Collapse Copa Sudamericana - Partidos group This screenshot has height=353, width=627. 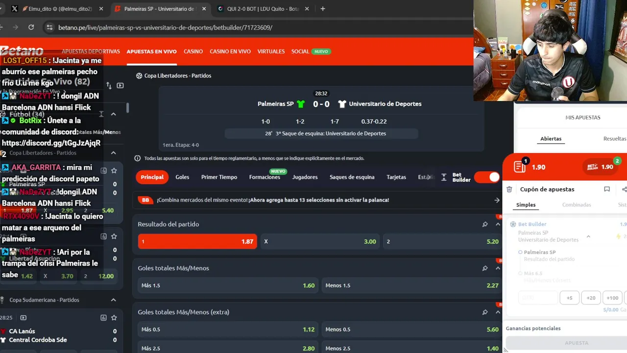pyautogui.click(x=113, y=300)
